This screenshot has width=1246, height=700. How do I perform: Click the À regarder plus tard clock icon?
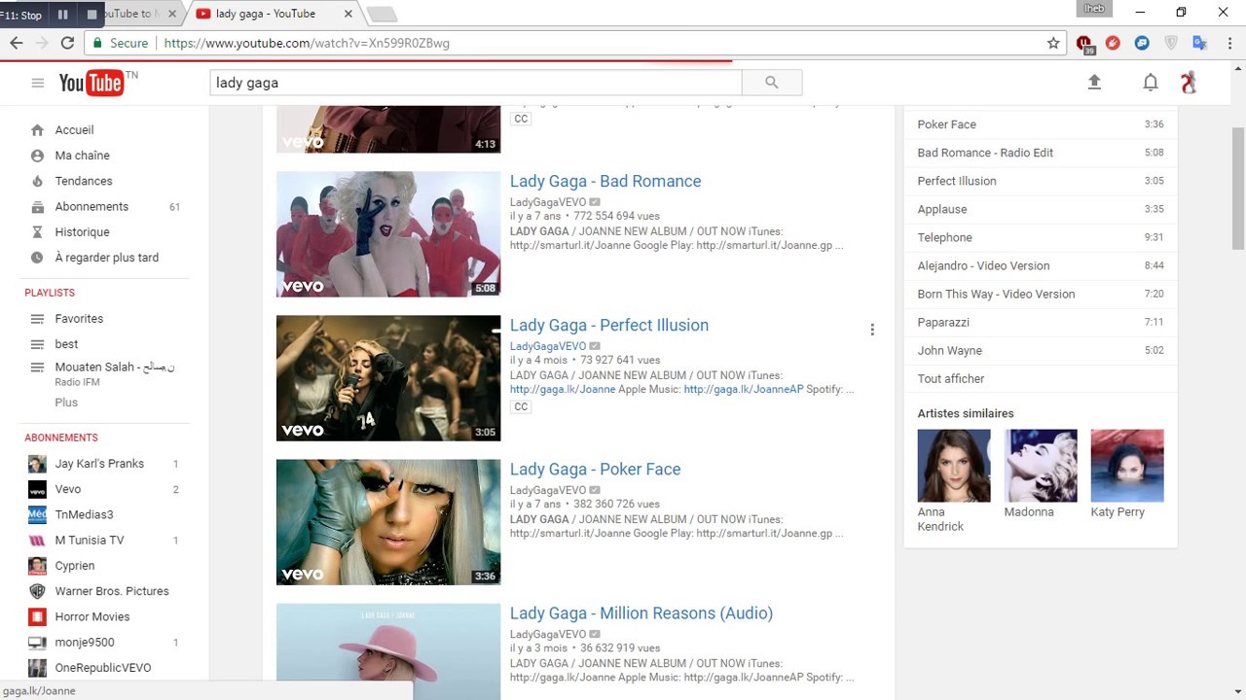pyautogui.click(x=37, y=258)
